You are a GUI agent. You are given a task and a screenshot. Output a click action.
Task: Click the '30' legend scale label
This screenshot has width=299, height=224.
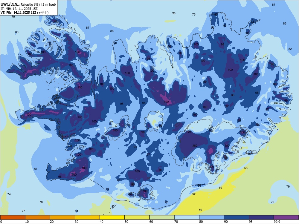[x=77, y=222]
